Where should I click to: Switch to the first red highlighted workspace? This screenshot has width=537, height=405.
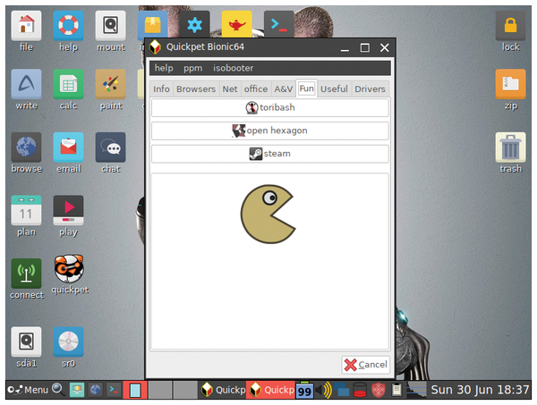pyautogui.click(x=135, y=390)
